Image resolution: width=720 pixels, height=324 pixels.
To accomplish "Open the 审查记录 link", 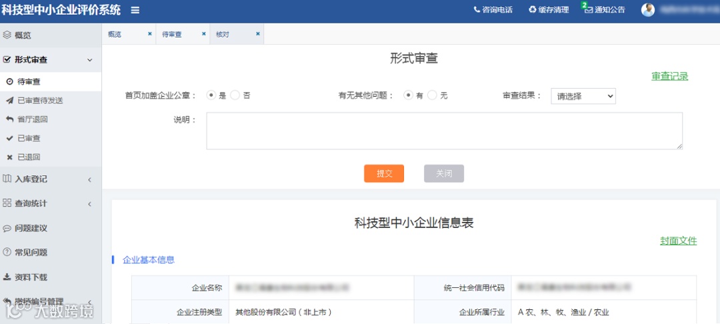I will coord(669,77).
